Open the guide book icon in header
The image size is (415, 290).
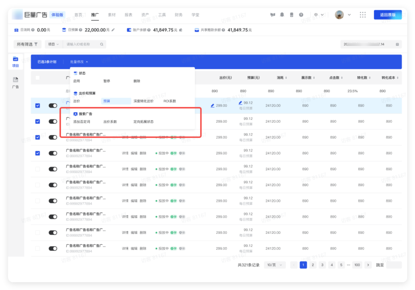coord(273,15)
